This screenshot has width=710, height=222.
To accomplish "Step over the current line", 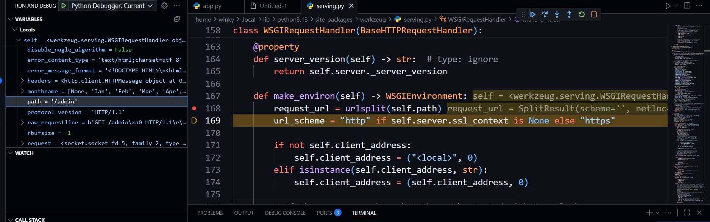I will [545, 14].
